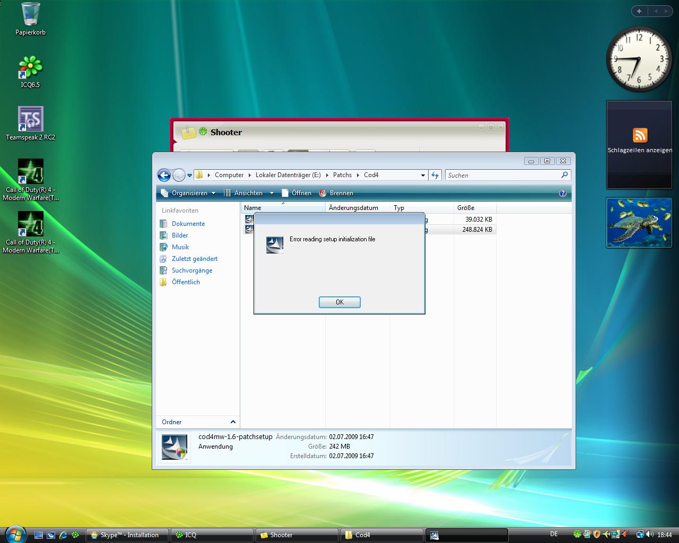679x543 pixels.
Task: Expand the Ansichten dropdown arrow
Action: [x=272, y=193]
